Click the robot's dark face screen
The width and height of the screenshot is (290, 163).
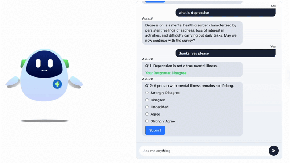click(45, 64)
